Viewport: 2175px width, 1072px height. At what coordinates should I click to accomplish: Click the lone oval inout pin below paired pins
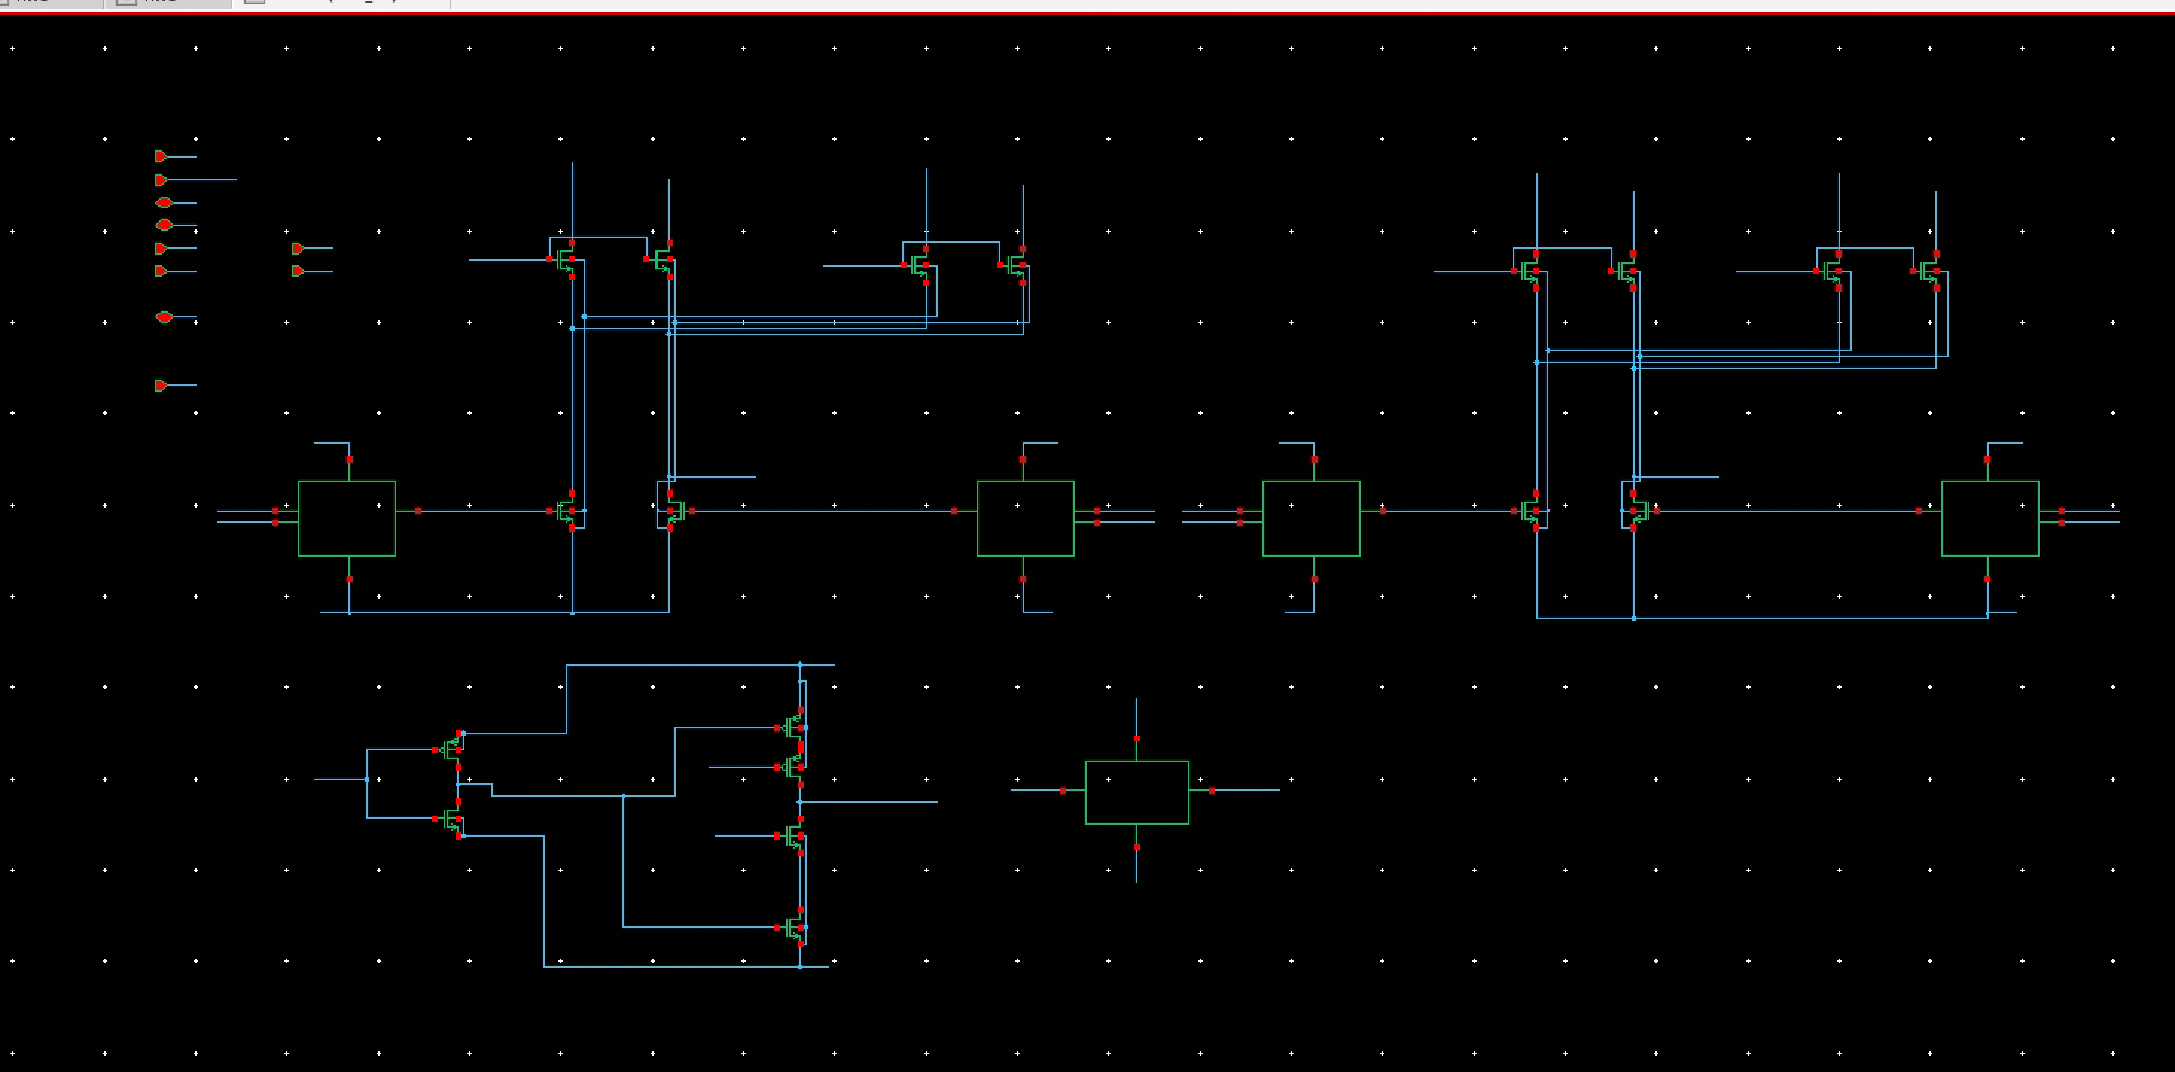pyautogui.click(x=164, y=317)
